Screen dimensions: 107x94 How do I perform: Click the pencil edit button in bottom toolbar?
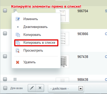pos(32,88)
